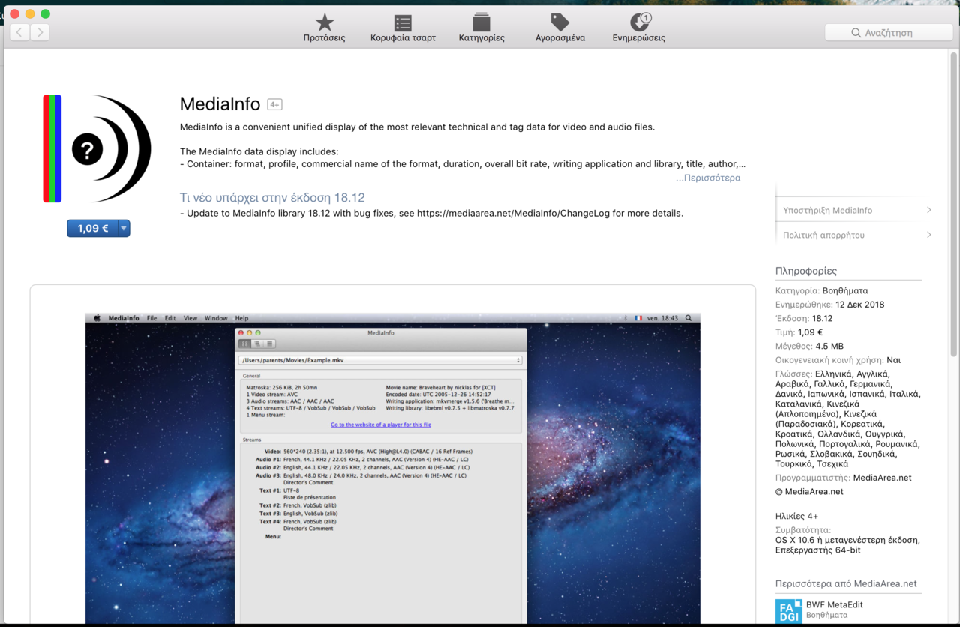
Task: Click the 4+ age rating badge
Action: [274, 105]
